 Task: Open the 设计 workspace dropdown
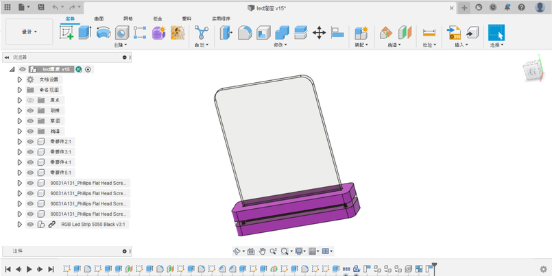click(x=29, y=32)
